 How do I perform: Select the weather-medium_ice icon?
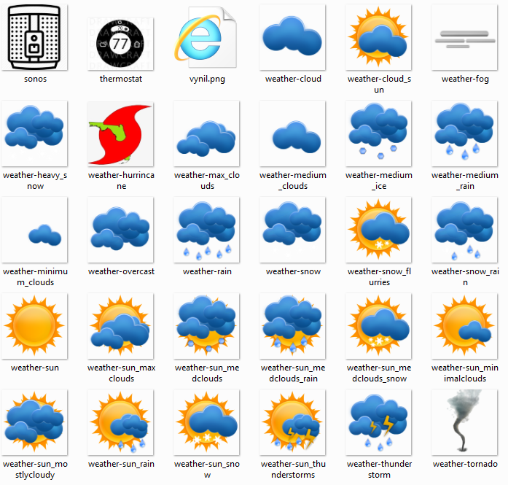tap(378, 133)
